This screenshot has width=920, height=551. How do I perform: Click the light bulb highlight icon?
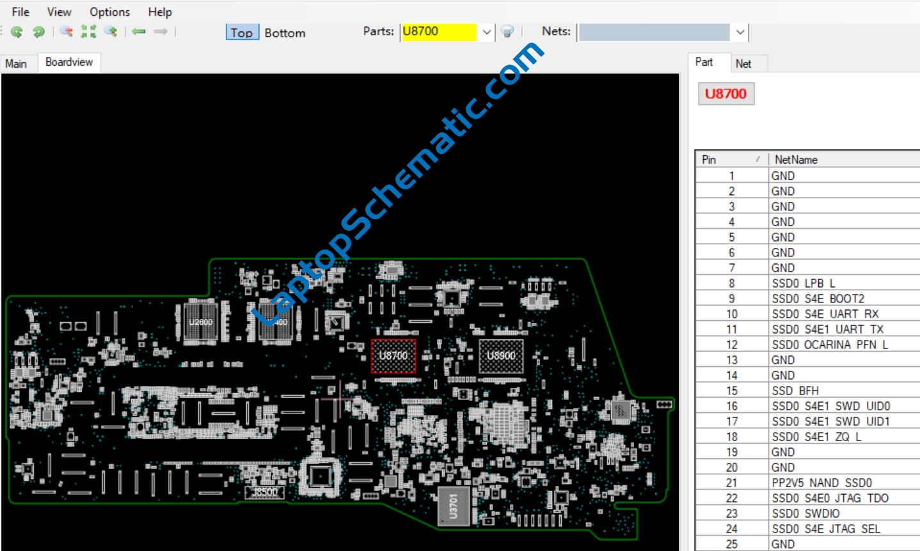[x=507, y=31]
